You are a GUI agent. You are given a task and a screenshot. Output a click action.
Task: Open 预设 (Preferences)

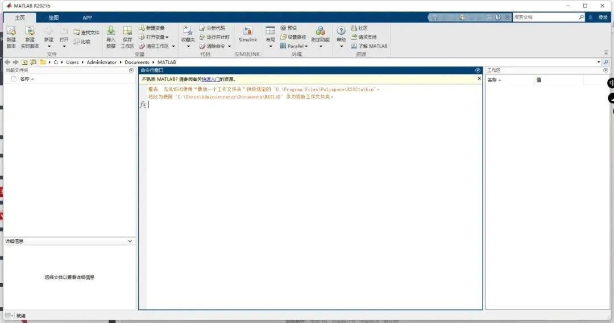289,28
